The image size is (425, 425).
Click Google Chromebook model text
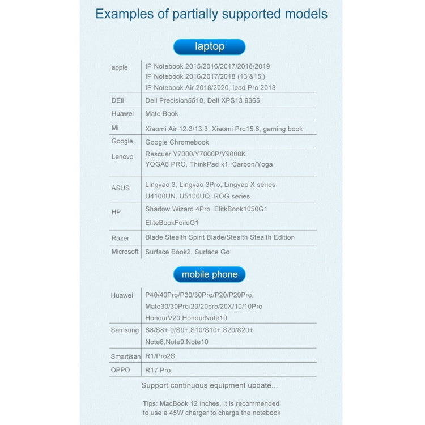click(x=177, y=142)
